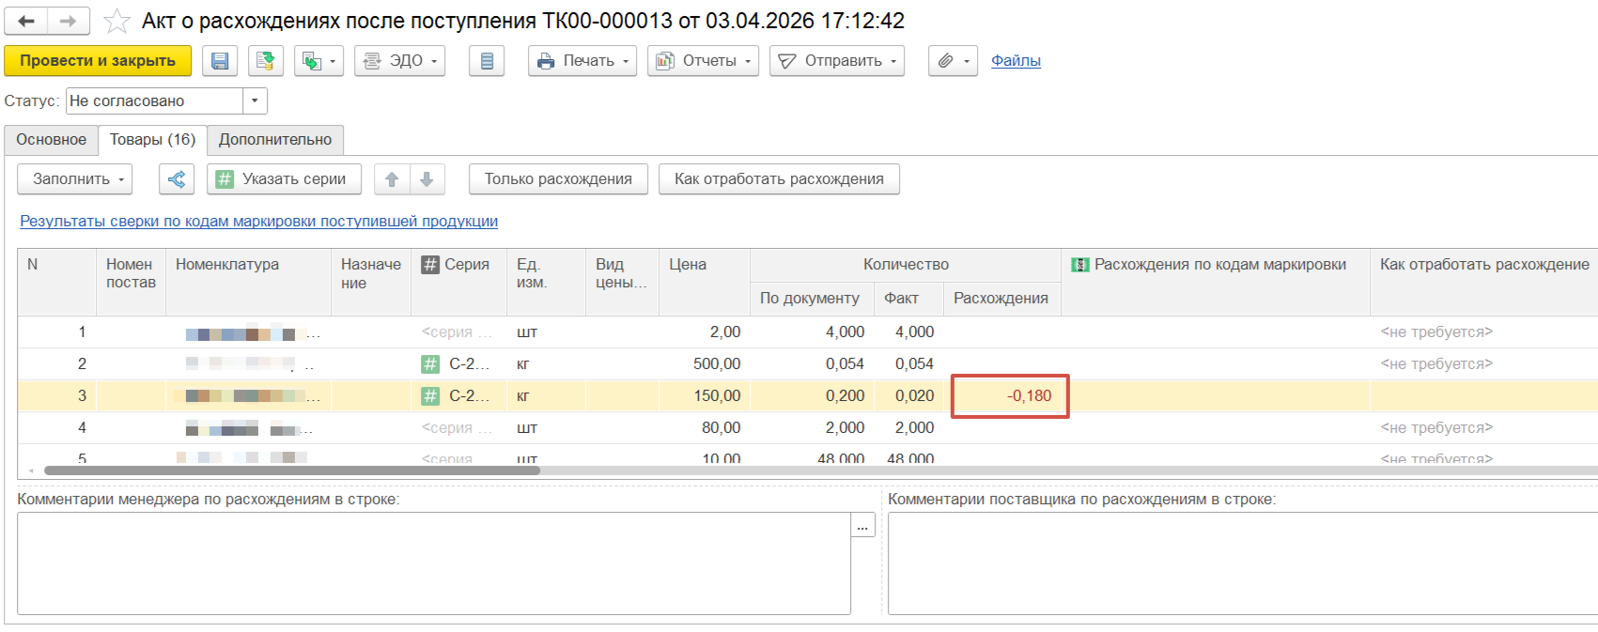Click the Номенклатура column header
The image size is (1598, 632).
click(x=248, y=282)
